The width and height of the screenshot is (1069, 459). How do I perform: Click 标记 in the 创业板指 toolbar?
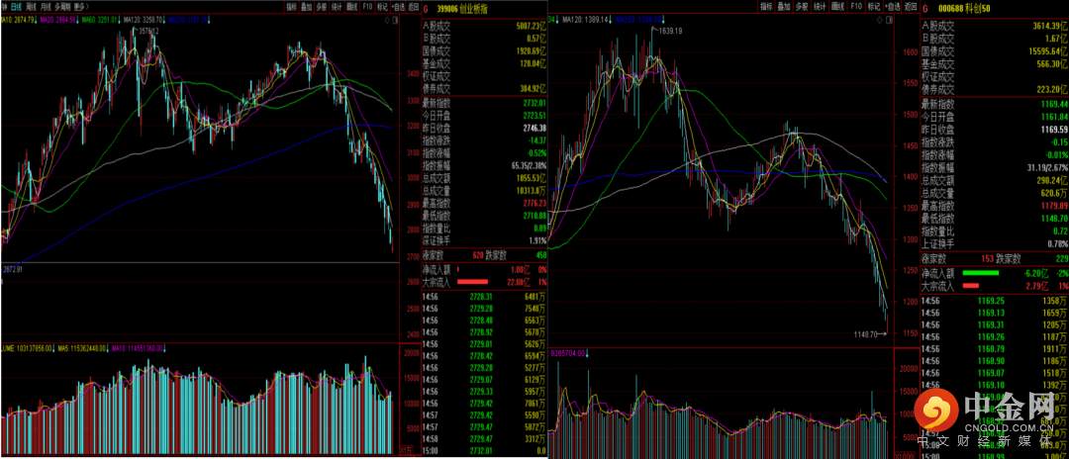click(x=382, y=7)
